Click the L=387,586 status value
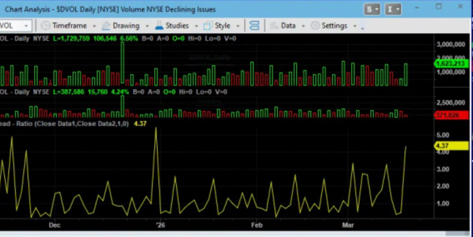Viewport: 473px width, 237px height. 68,92
